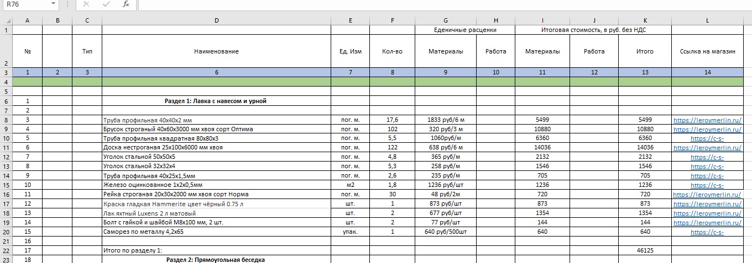Click the Кол-во header cell

coord(392,51)
